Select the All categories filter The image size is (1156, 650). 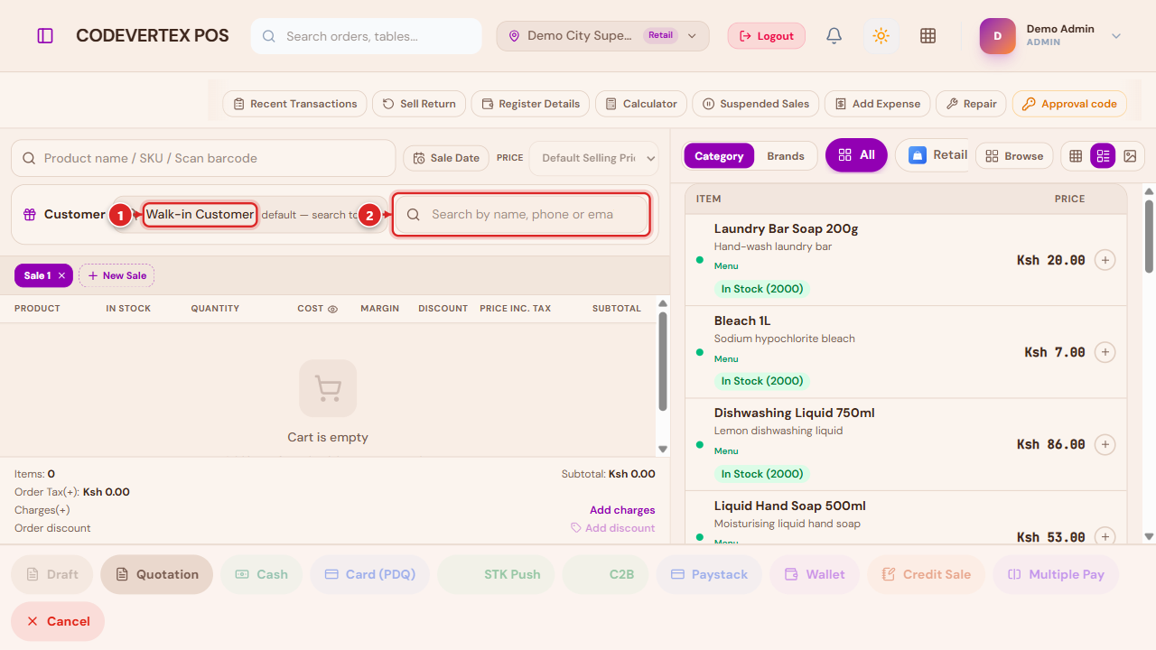[x=856, y=155]
